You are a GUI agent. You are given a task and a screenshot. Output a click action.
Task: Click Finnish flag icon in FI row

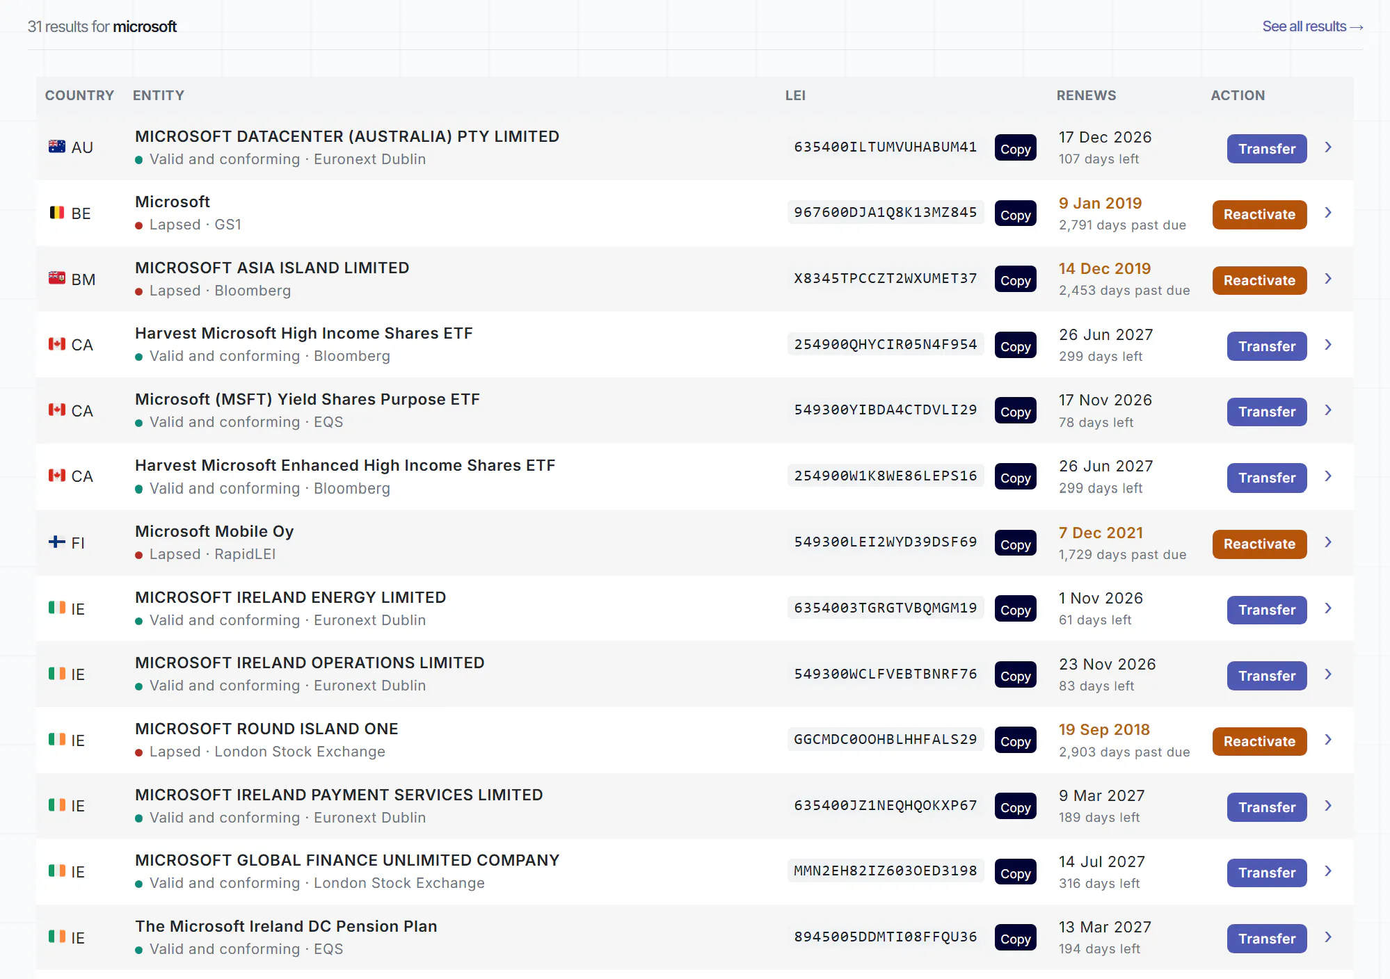pyautogui.click(x=57, y=542)
